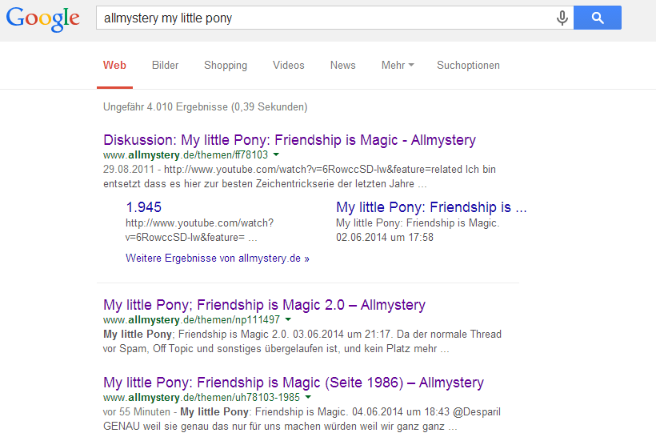Click the blue magnifier search button
Viewport: 656px width, 441px height.
(598, 18)
